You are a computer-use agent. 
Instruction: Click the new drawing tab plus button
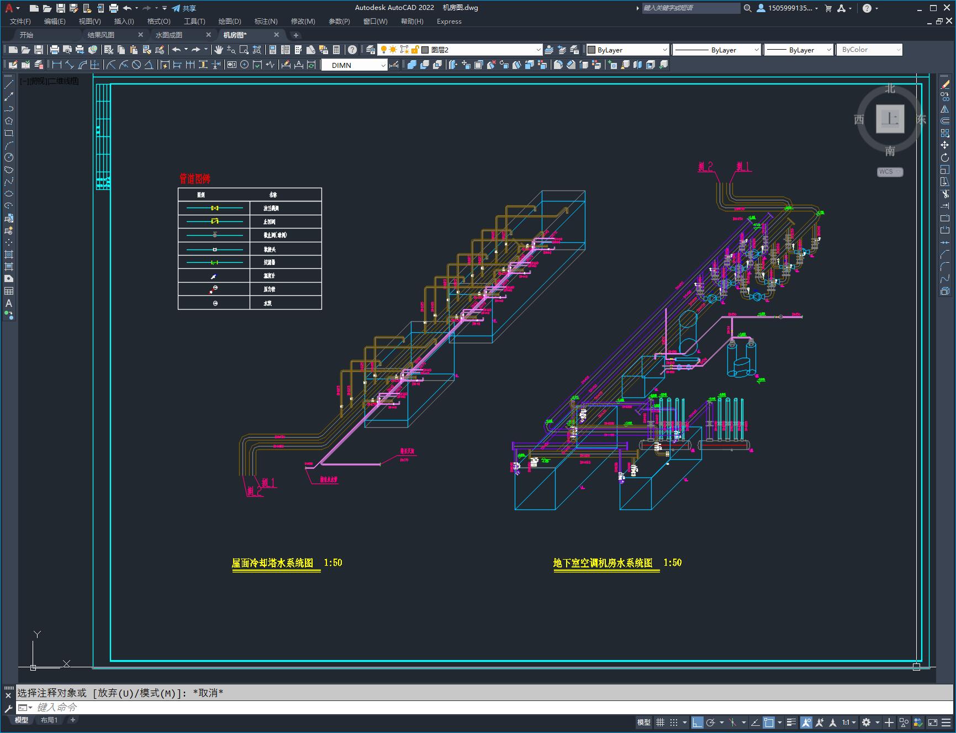(296, 35)
